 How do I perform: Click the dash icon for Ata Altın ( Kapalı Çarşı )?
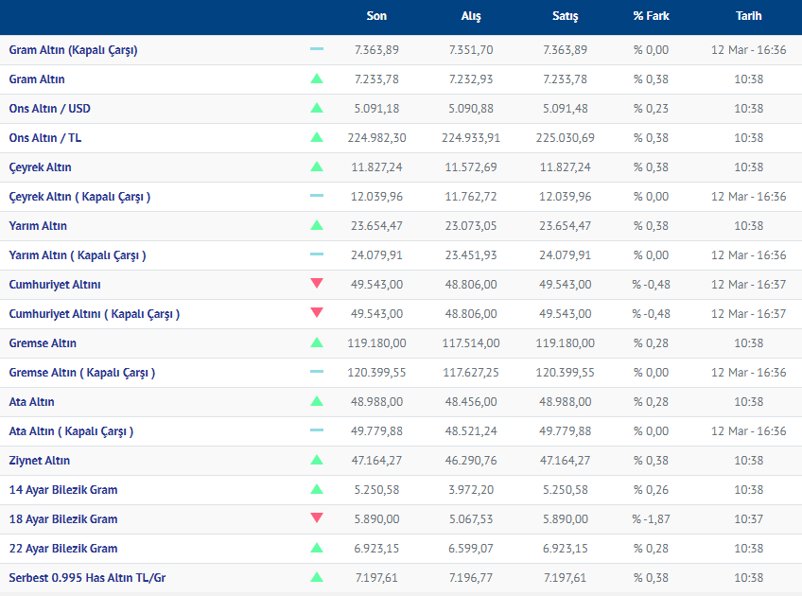coord(316,430)
